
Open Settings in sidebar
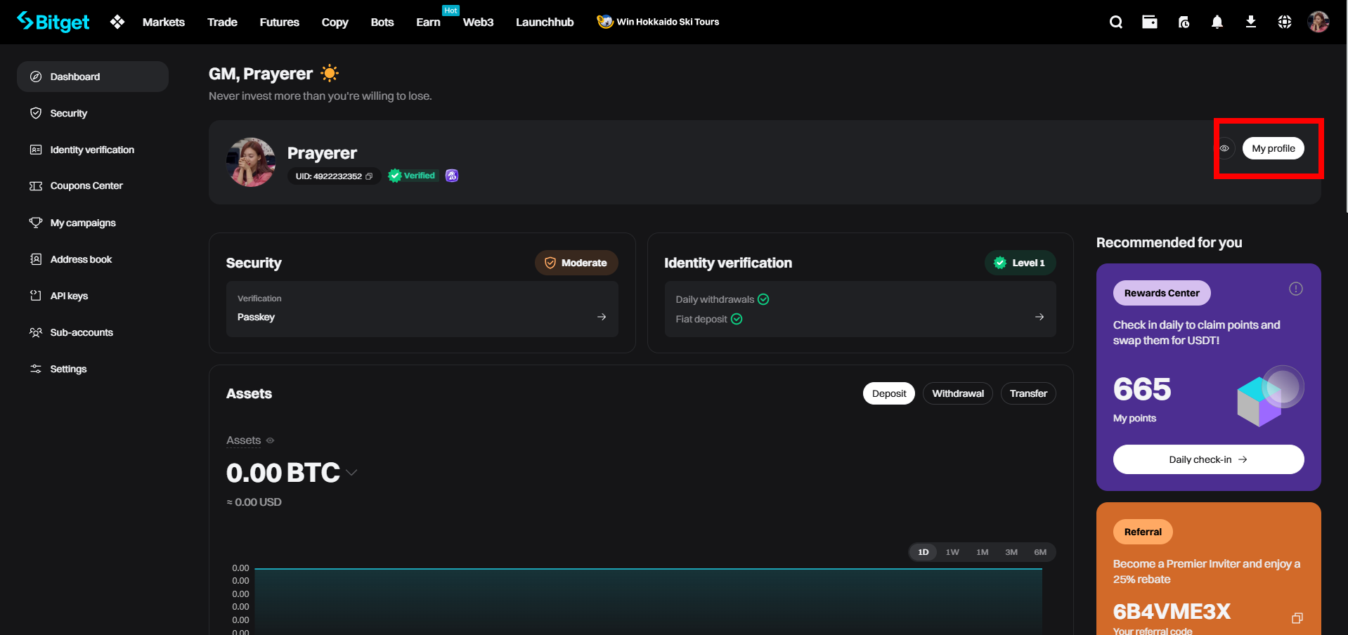tap(93, 369)
